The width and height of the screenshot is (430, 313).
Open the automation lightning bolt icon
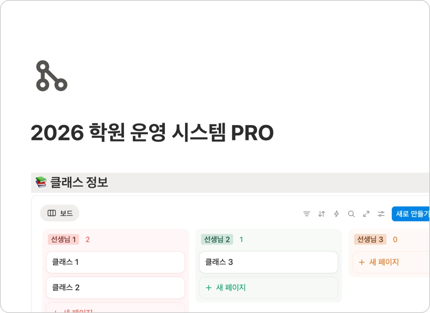(336, 214)
